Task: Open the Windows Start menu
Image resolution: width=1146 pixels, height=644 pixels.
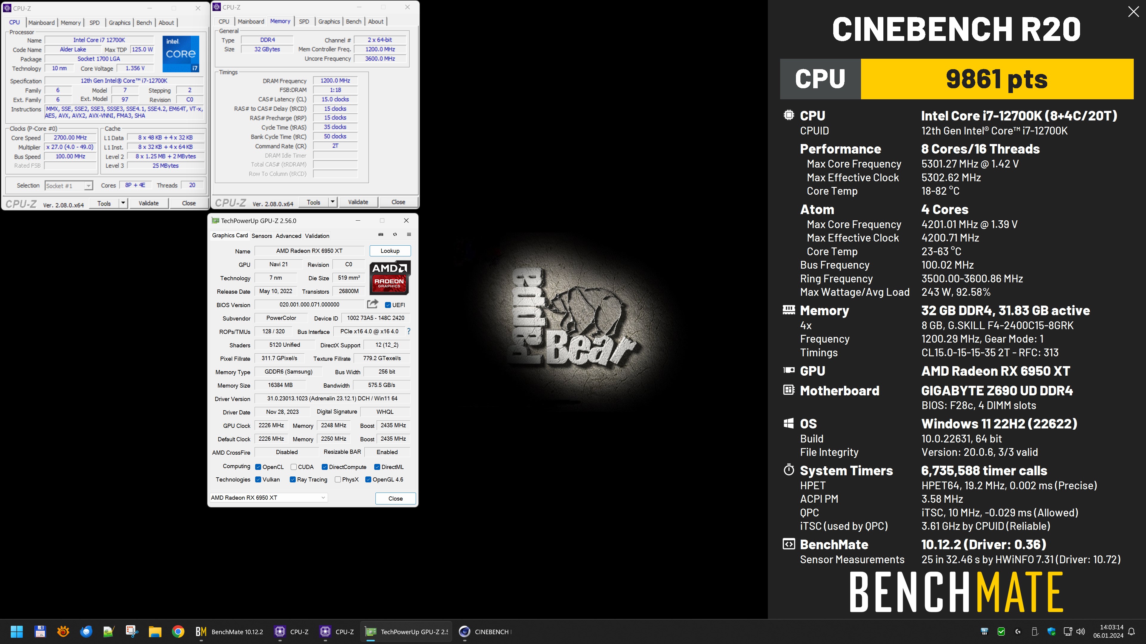Action: [17, 631]
